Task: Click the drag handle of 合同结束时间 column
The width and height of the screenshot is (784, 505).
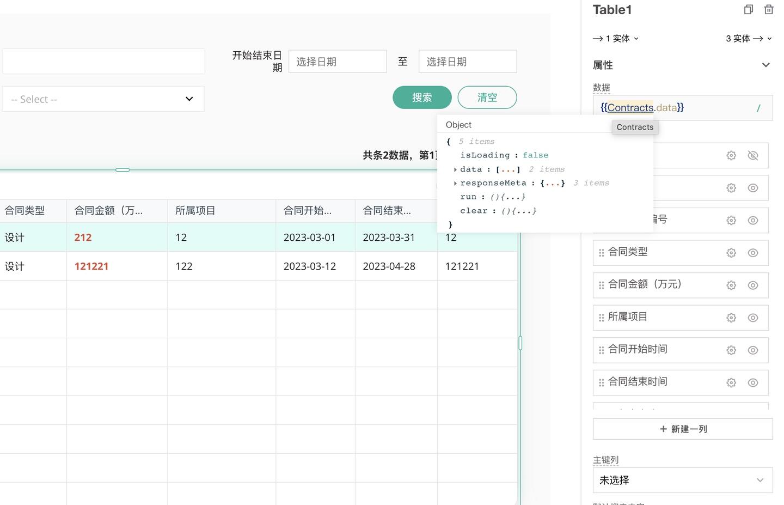Action: (602, 383)
